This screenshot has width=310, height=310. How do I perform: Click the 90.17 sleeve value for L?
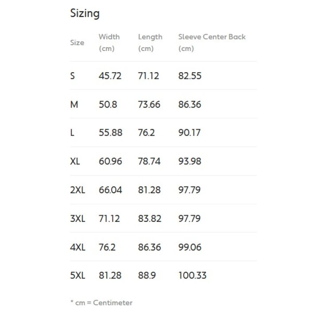[x=190, y=133]
